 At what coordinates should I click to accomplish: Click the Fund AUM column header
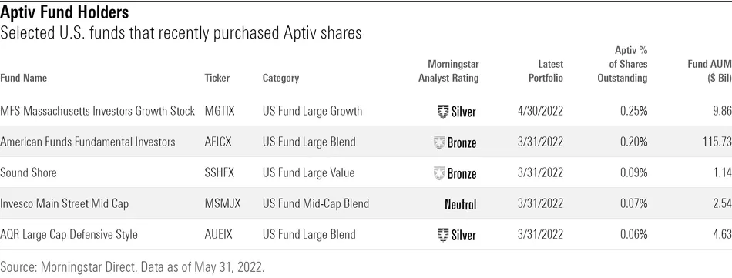710,71
